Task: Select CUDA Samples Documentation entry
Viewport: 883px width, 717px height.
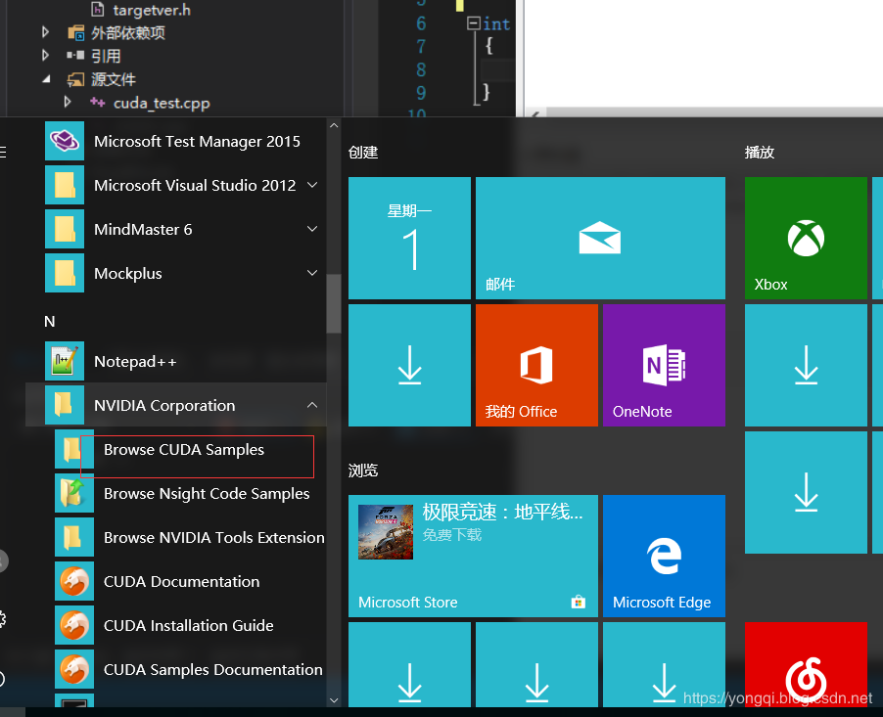Action: [190, 669]
